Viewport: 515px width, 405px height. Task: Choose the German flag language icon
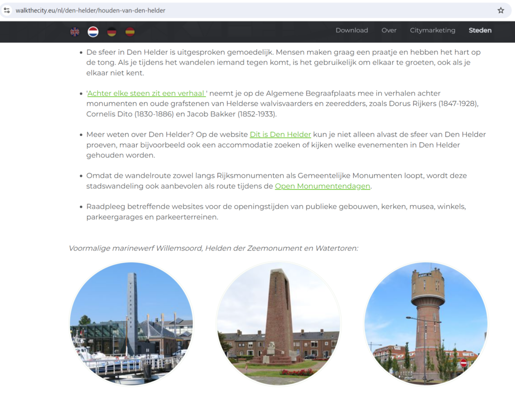[x=112, y=32]
